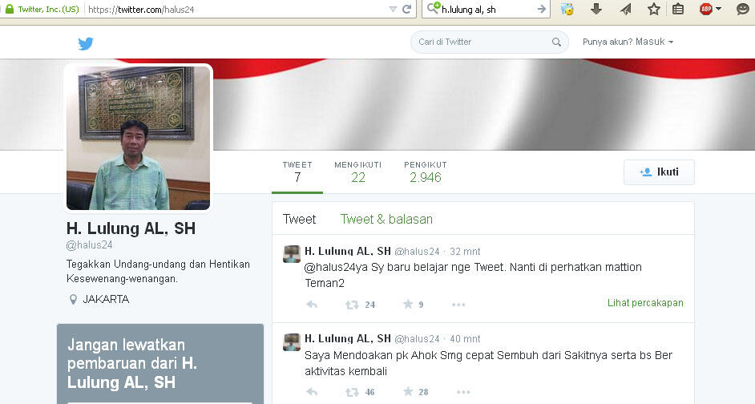Retweet the Ahok tweet
Screen dimensions: 755x404
[352, 392]
